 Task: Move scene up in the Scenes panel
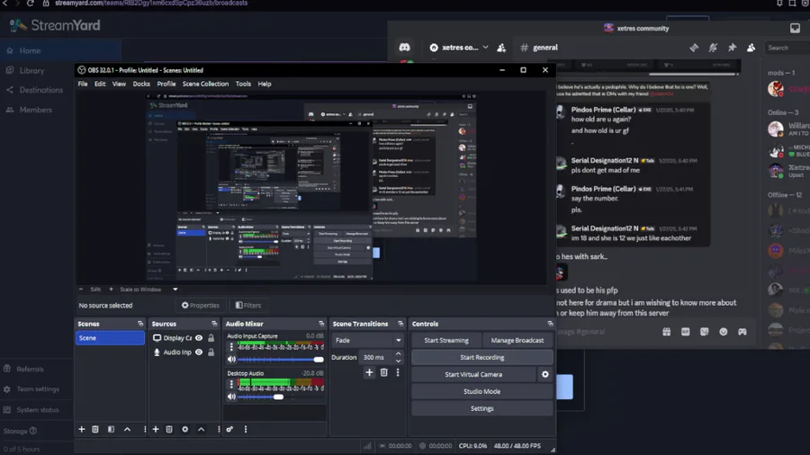[x=127, y=429]
